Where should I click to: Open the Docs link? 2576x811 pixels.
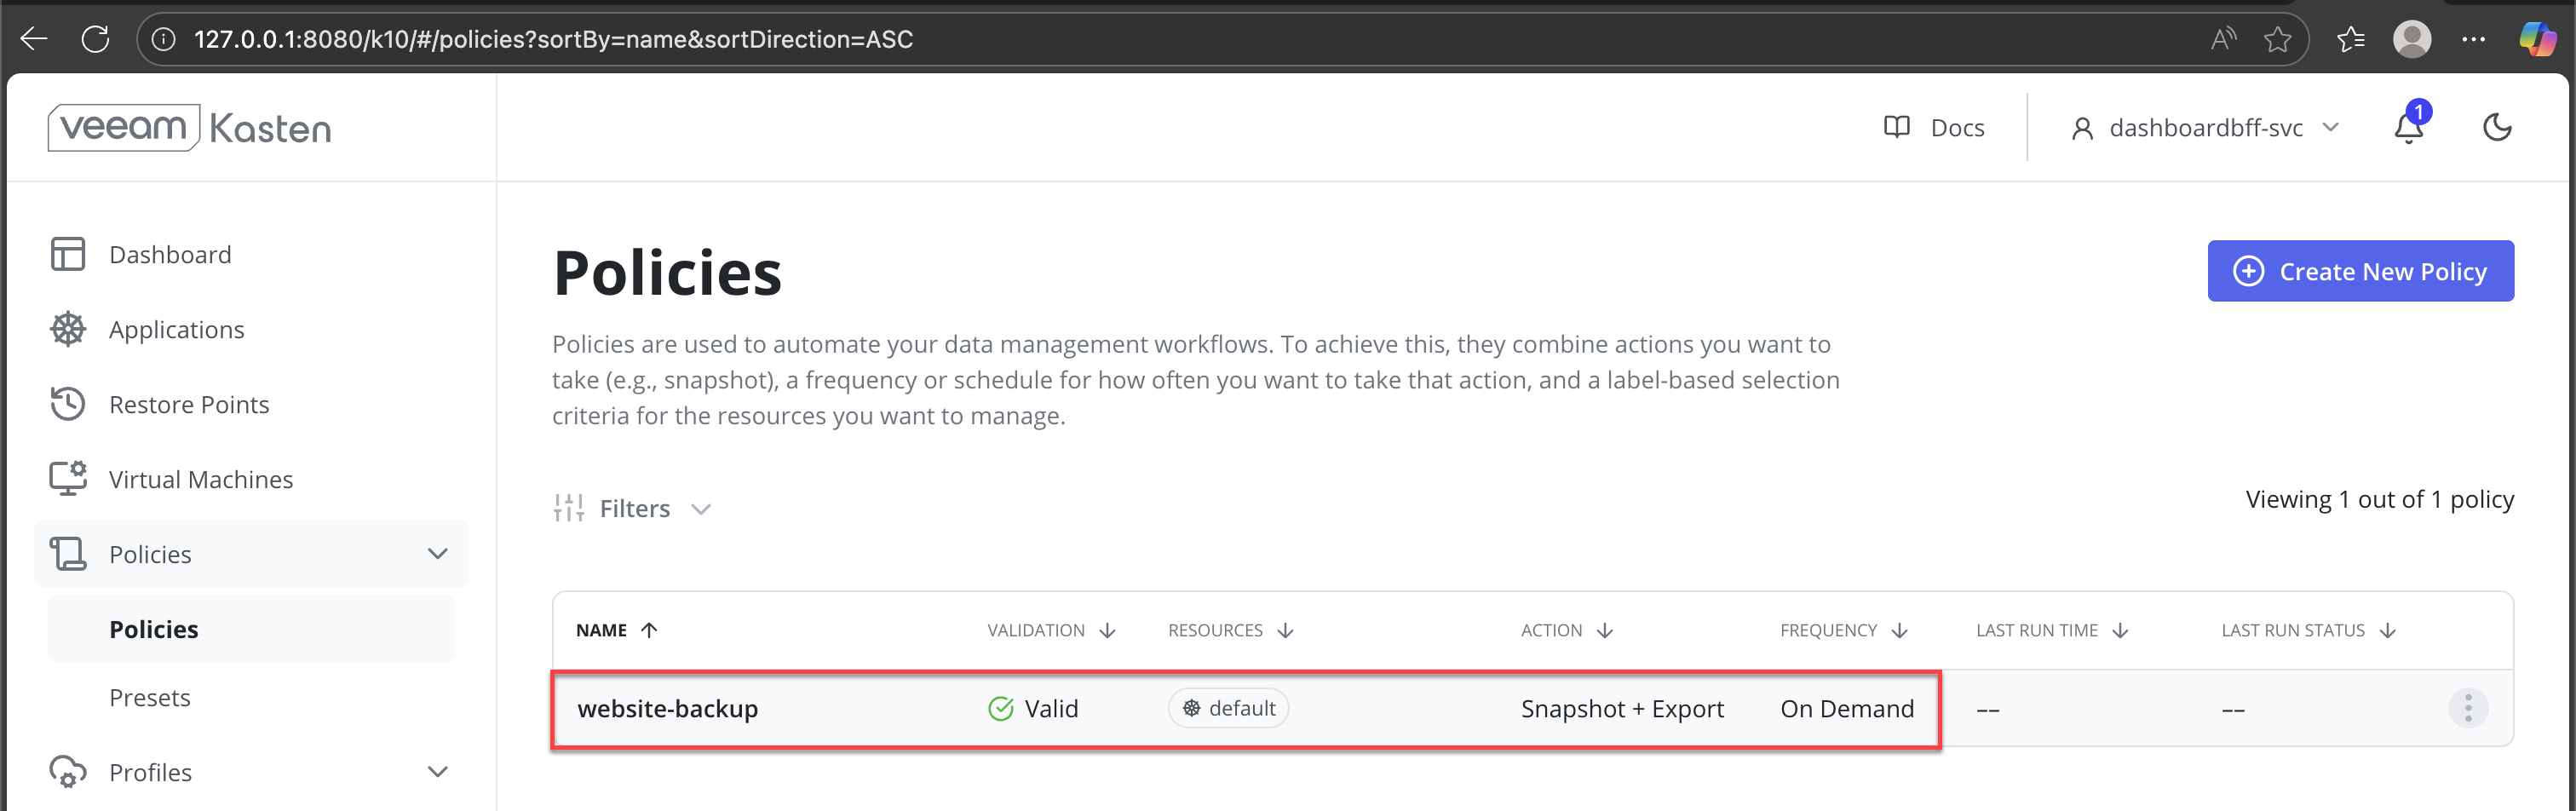pos(1935,128)
